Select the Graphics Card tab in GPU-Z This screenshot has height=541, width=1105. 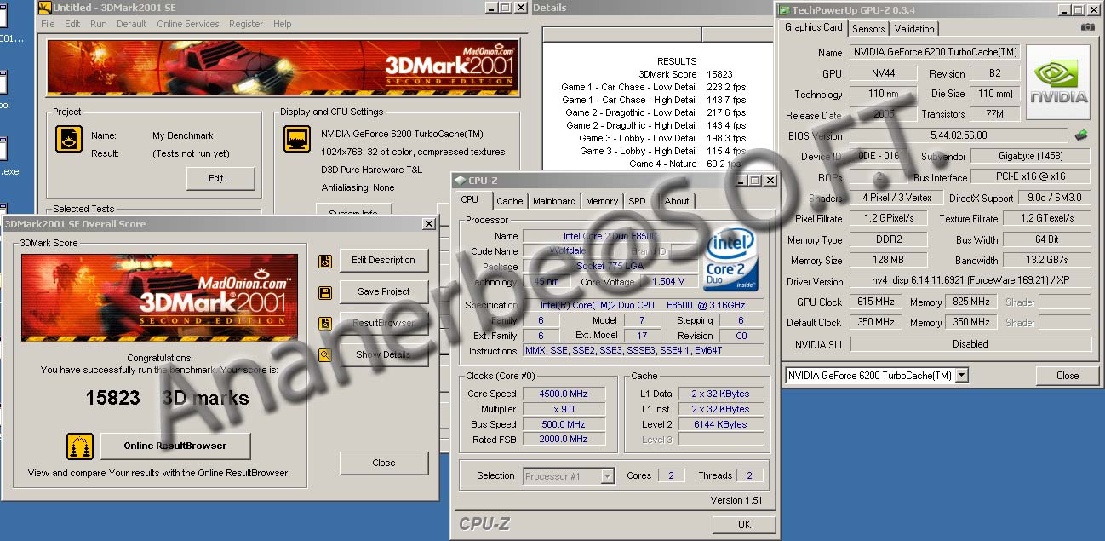(x=814, y=27)
